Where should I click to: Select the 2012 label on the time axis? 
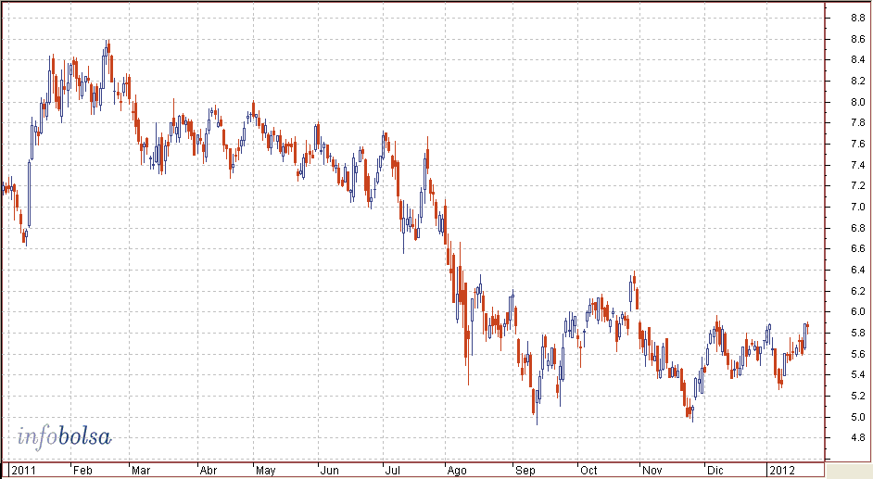(x=781, y=471)
